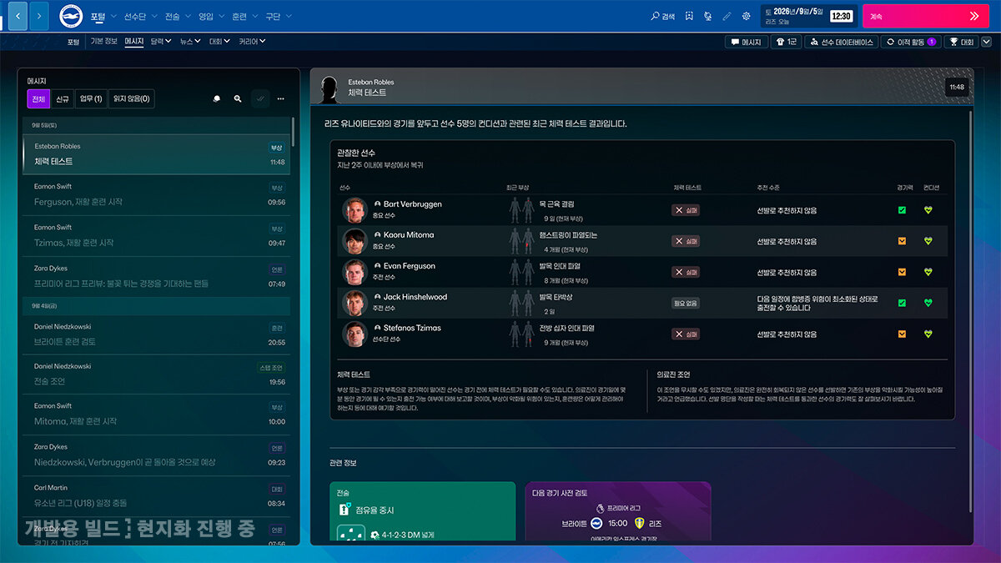1001x563 pixels.
Task: Click the pencil edit icon in top bar
Action: pos(727,16)
